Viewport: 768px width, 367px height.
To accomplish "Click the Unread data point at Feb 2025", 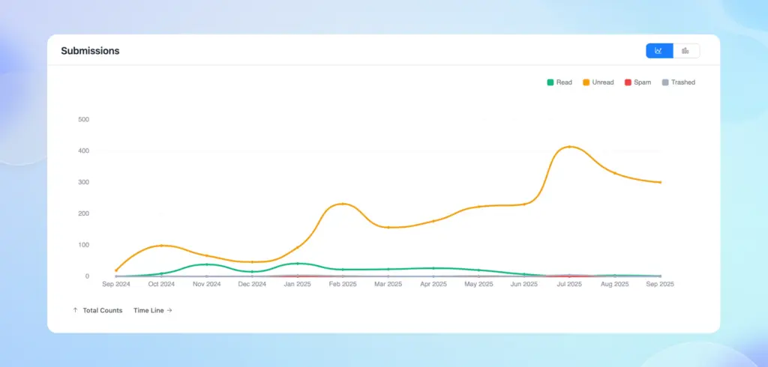I will (x=343, y=204).
